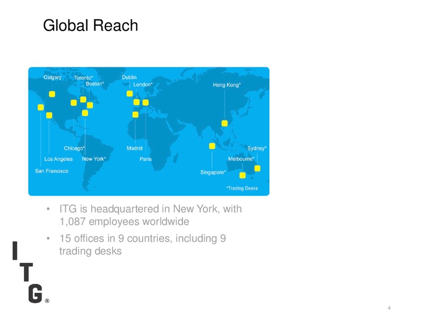
Task: Click the Paris label on the map
Action: [145, 159]
